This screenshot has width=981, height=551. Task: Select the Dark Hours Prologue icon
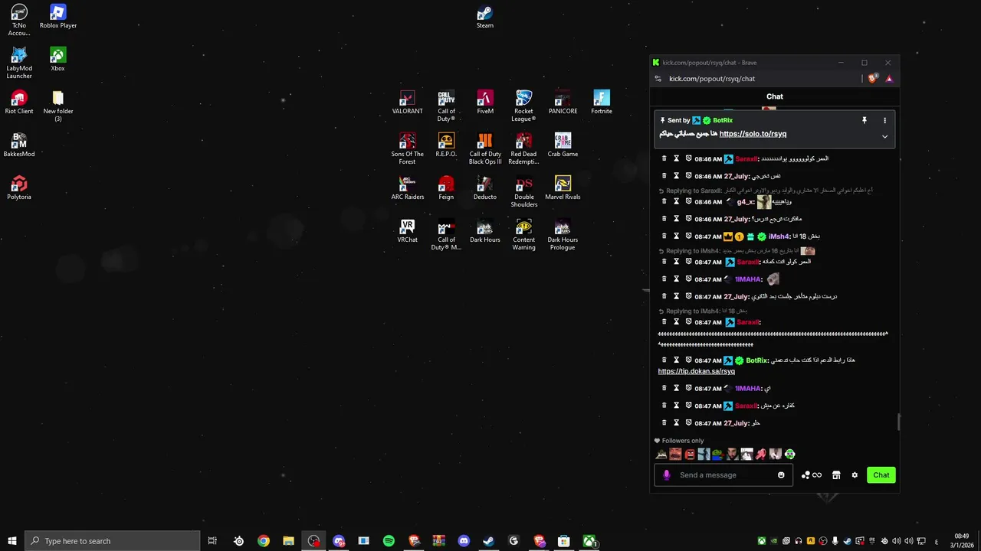click(x=563, y=235)
